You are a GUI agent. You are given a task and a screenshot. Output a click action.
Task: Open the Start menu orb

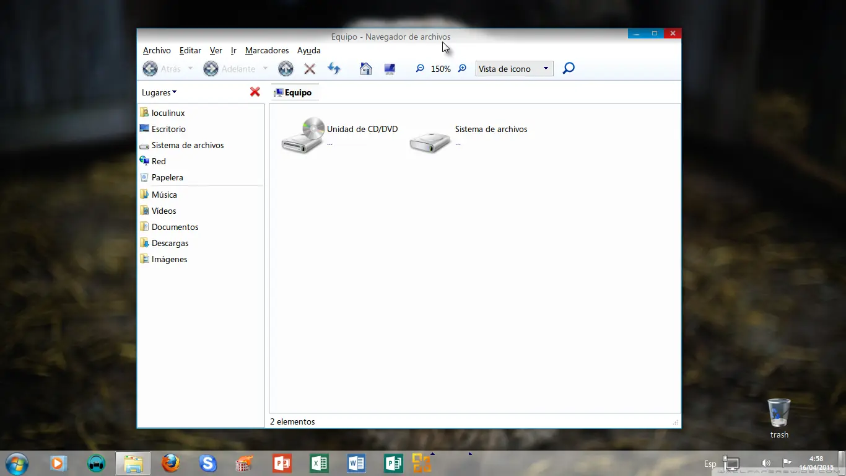point(17,464)
